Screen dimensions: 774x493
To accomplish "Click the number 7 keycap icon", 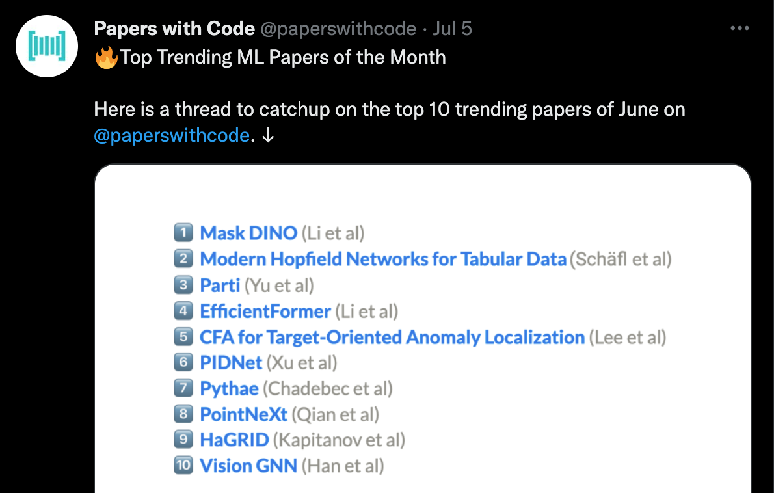I will coord(183,388).
